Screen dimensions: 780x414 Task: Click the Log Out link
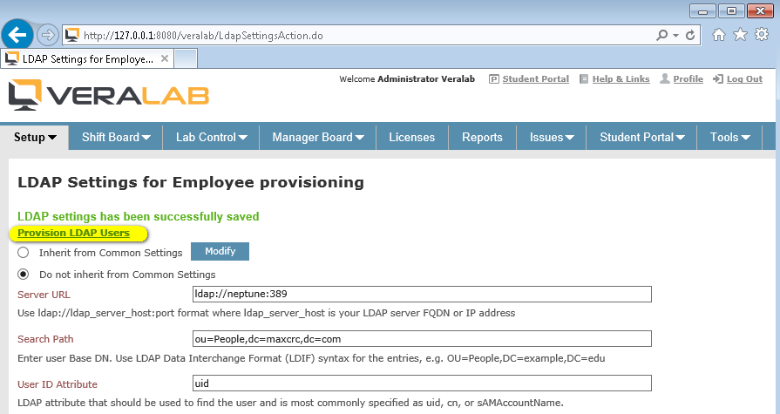click(744, 79)
